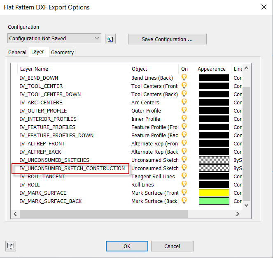Click the Appearance column header
This screenshot has height=258, width=273.
213,69
